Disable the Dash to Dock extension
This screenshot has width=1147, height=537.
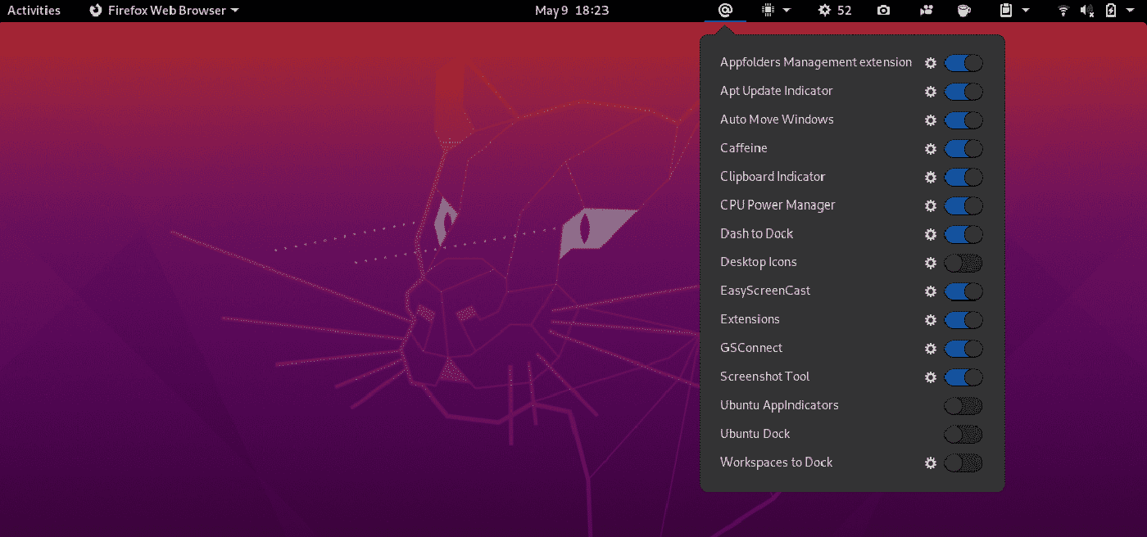click(x=963, y=234)
